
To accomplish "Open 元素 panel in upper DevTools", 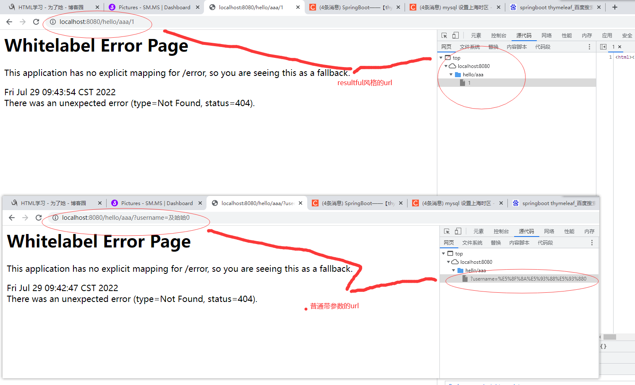I will (476, 36).
